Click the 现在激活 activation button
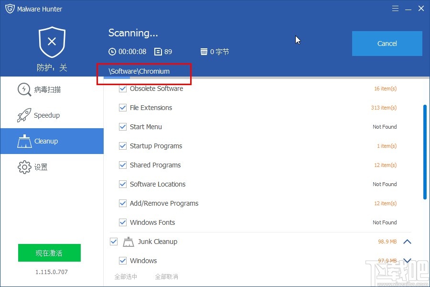Image resolution: width=430 pixels, height=287 pixels. [49, 253]
